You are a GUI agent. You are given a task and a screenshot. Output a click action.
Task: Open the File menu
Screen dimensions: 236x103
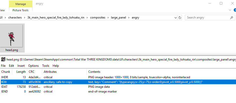[x=4, y=66]
